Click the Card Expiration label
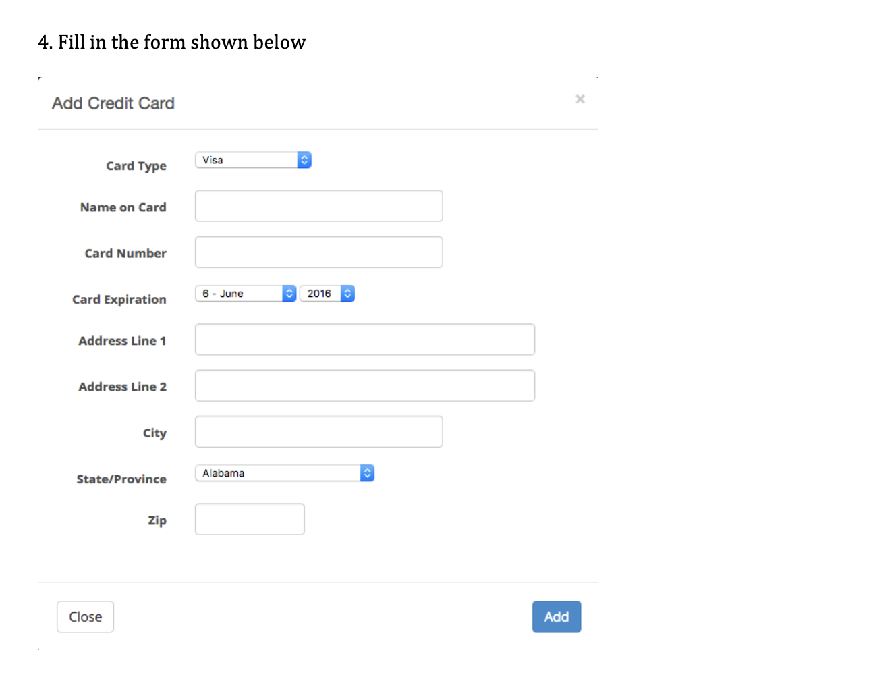873x675 pixels. click(119, 299)
